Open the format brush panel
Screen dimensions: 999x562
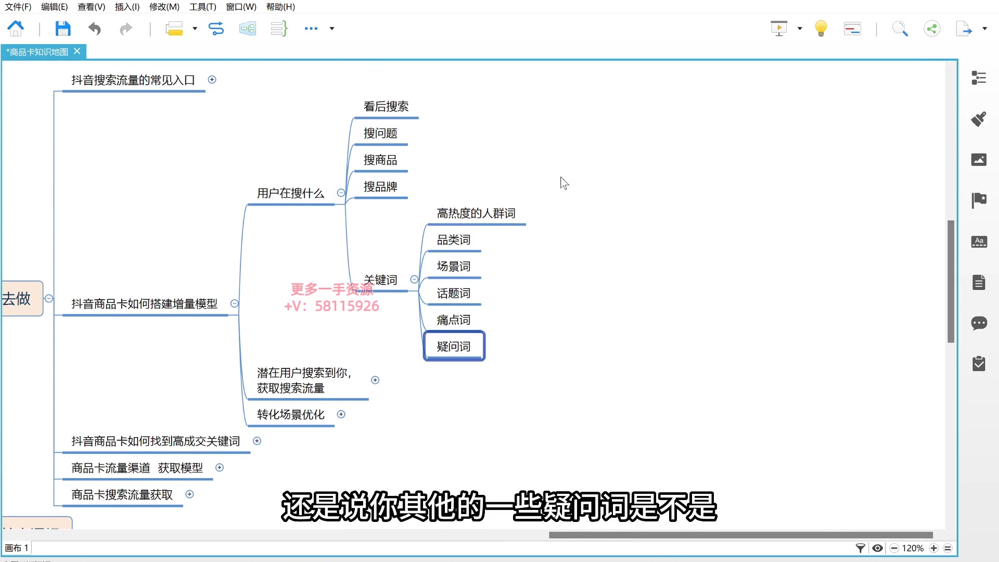979,119
